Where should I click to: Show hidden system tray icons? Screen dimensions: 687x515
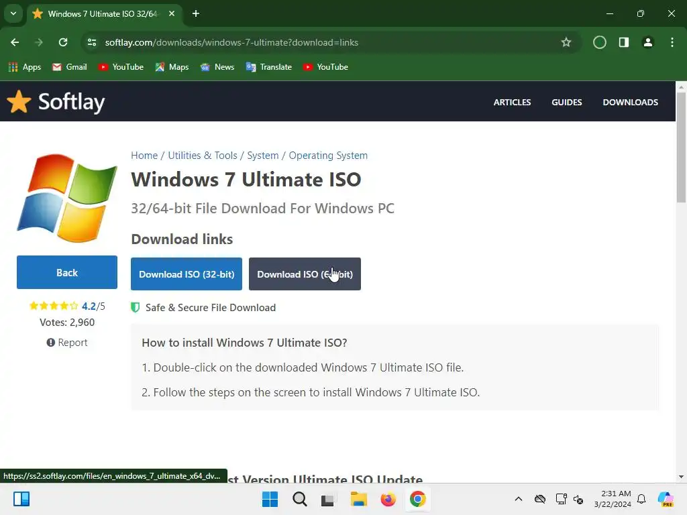coord(519,499)
